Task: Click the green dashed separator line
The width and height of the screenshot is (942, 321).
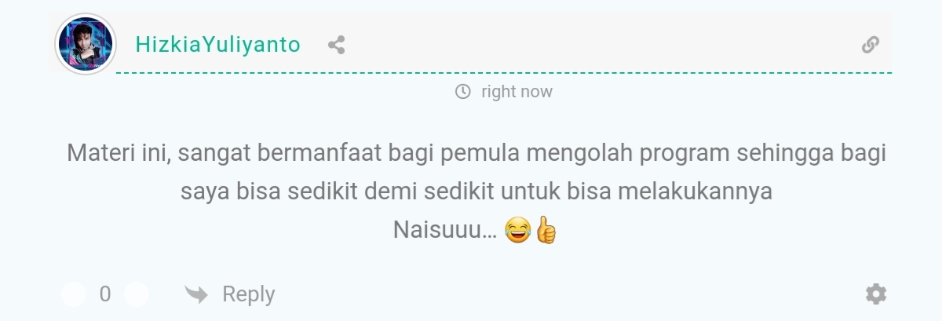Action: pyautogui.click(x=504, y=73)
